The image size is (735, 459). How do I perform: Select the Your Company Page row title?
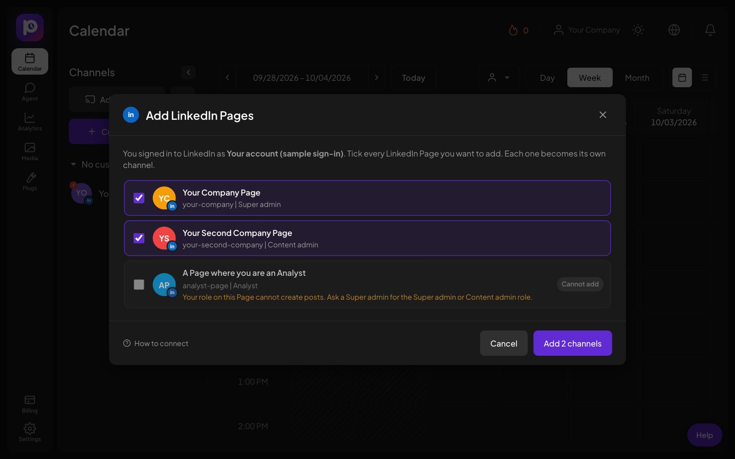point(221,193)
